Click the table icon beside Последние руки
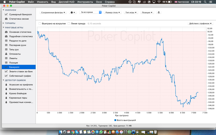 click(6, 45)
